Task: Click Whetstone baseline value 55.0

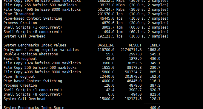Action: tap(110, 54)
